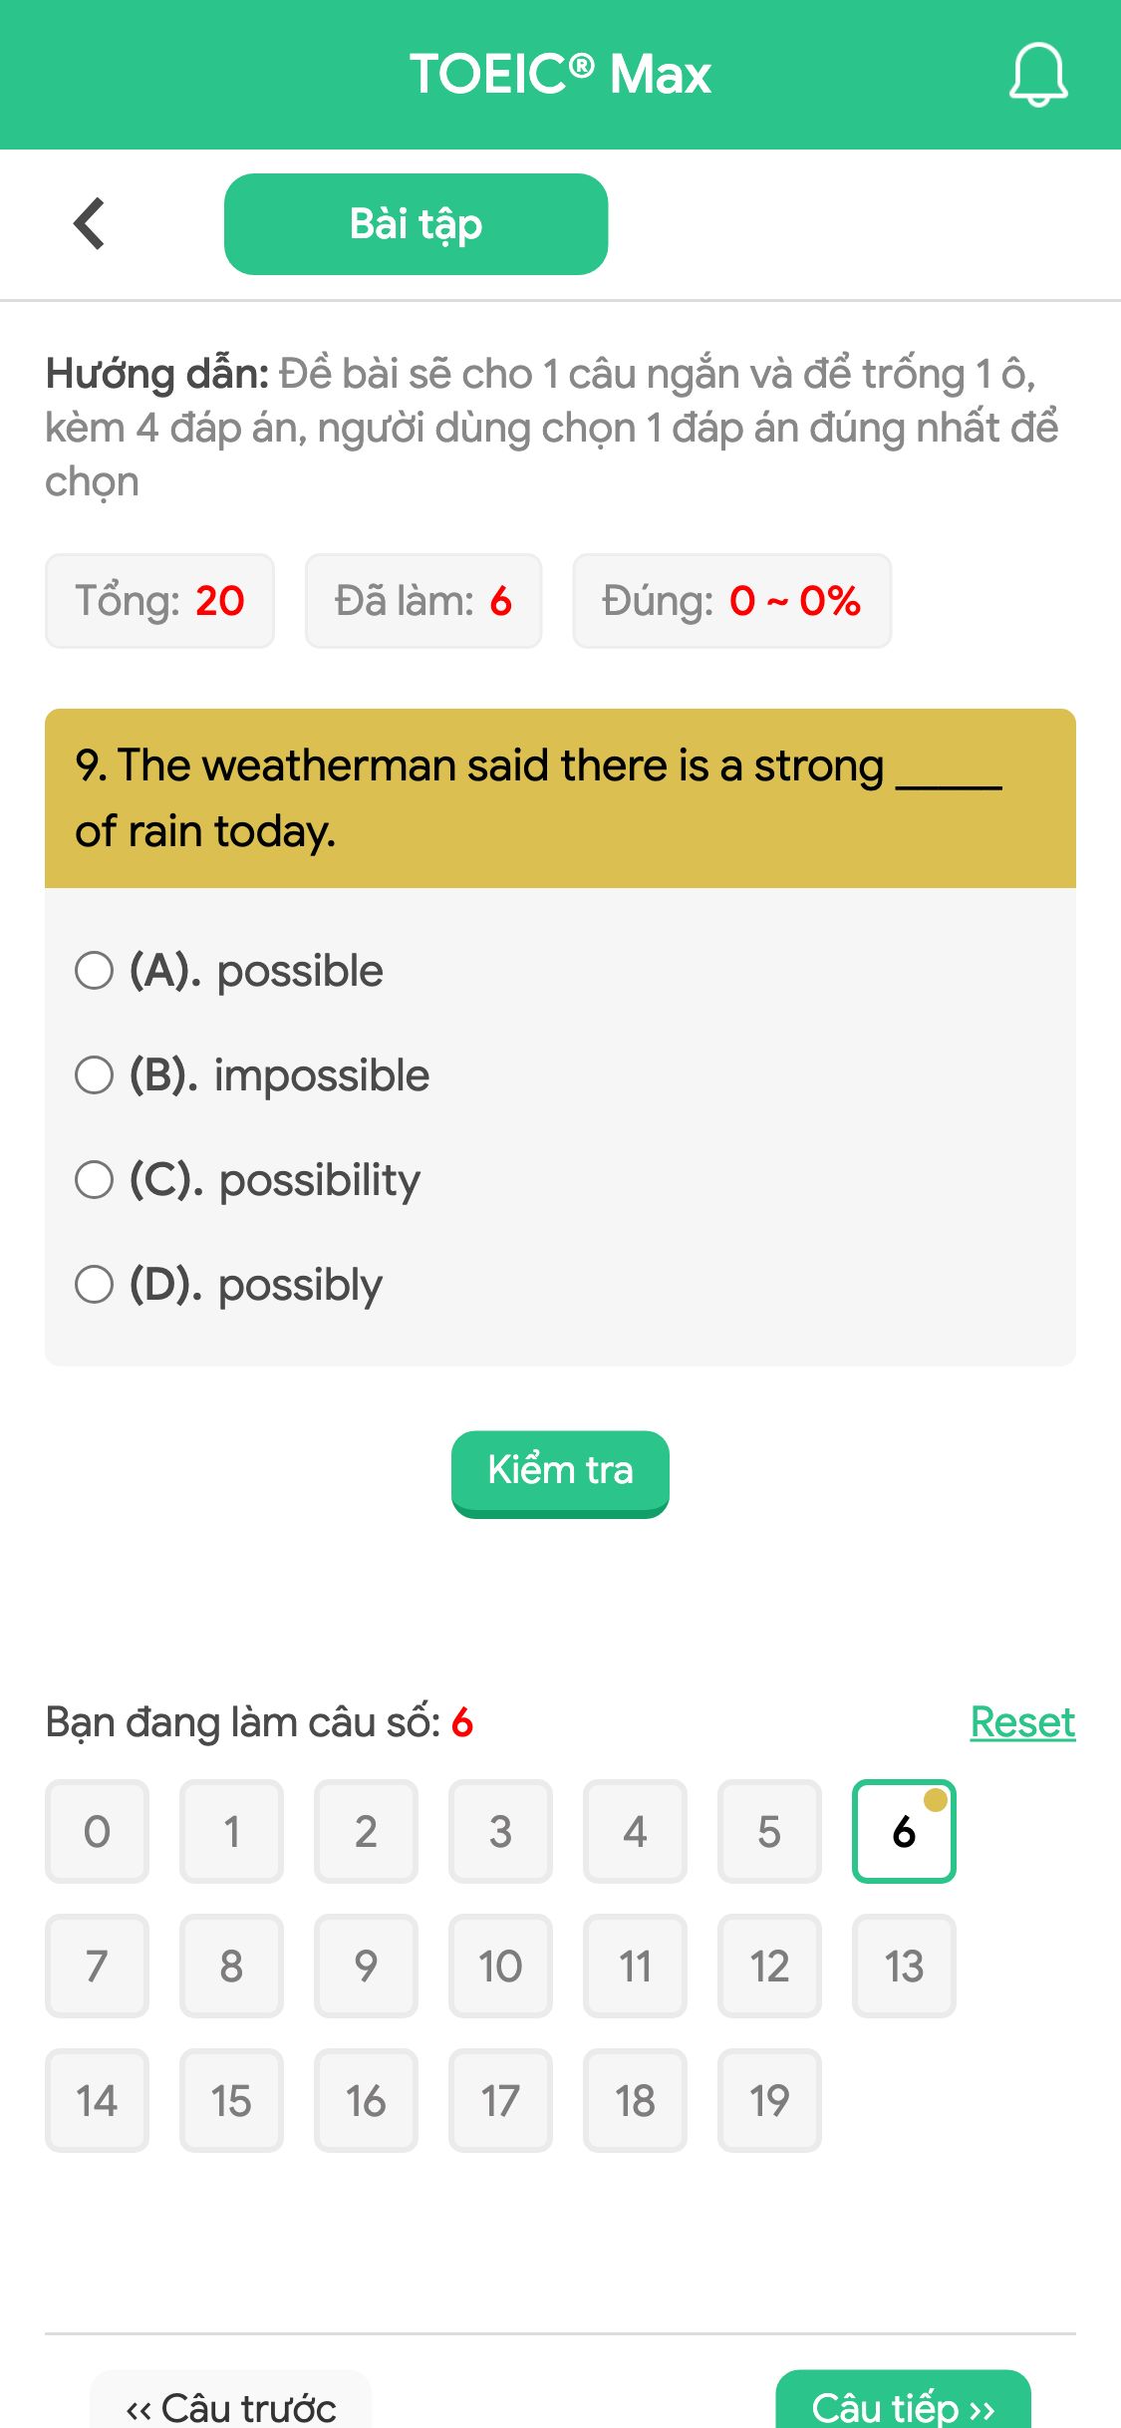Screen dimensions: 1121x2428
Task: Click the Đúng: 0 ~ 0% stat
Action: coord(731,600)
